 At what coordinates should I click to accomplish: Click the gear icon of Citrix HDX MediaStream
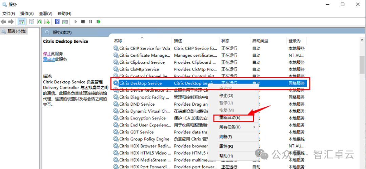116,160
